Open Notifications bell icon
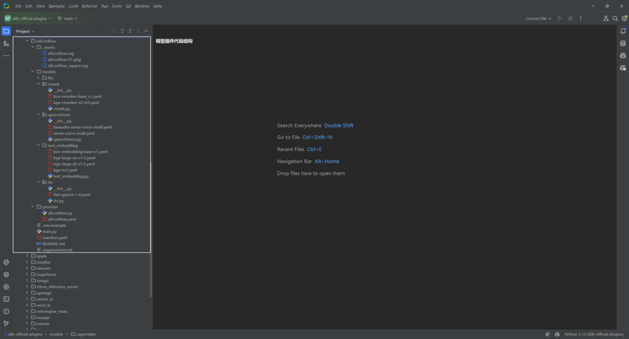629x339 pixels. [x=623, y=31]
